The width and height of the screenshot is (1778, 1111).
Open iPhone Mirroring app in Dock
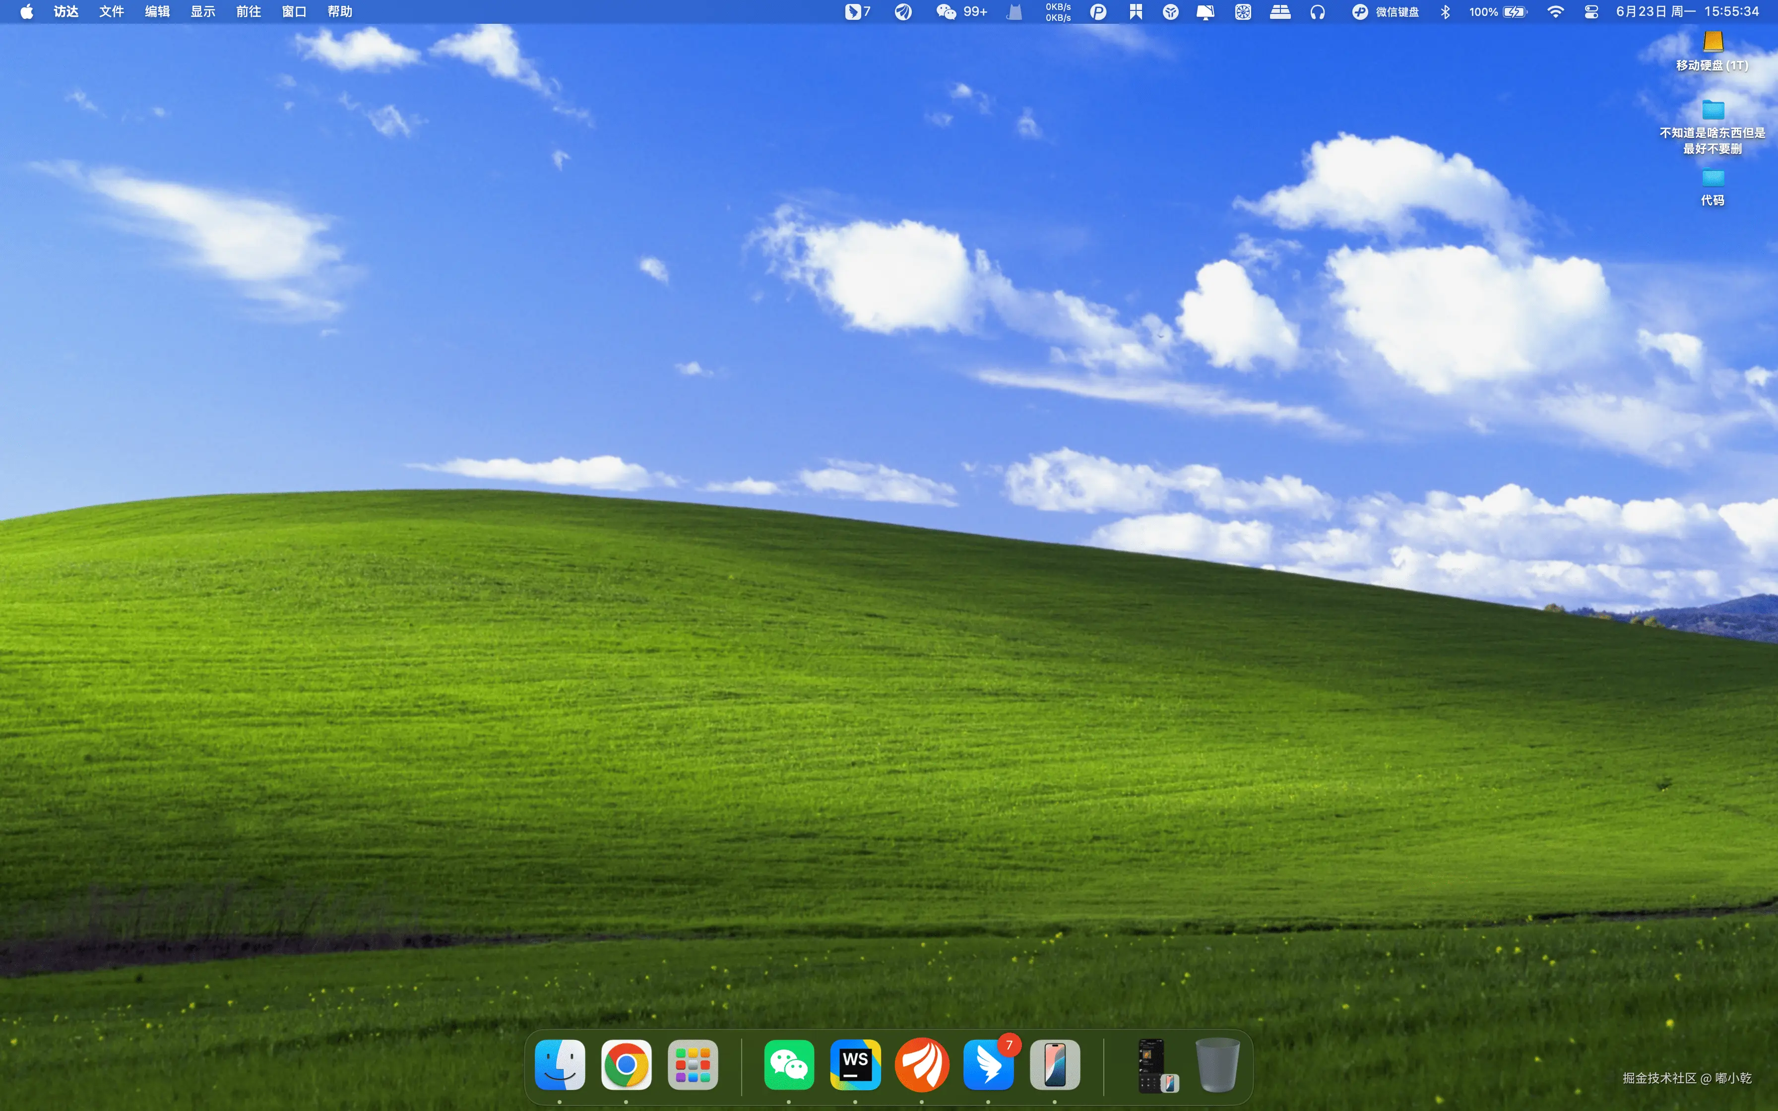(x=1054, y=1065)
